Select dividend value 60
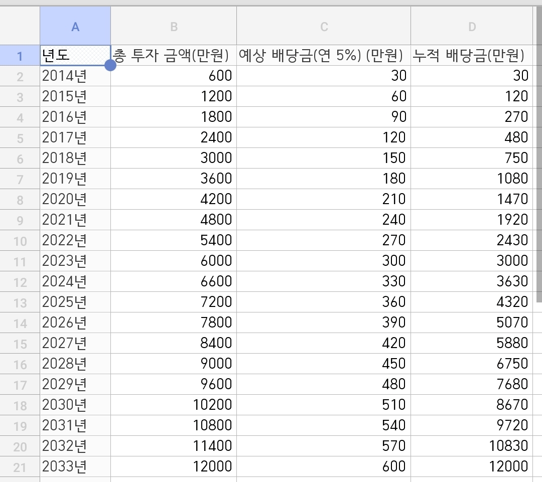The image size is (542, 482). pyautogui.click(x=324, y=96)
